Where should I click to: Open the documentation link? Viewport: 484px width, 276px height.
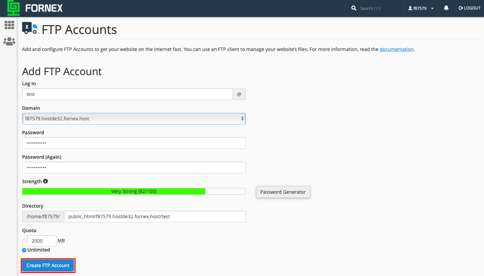[397, 49]
